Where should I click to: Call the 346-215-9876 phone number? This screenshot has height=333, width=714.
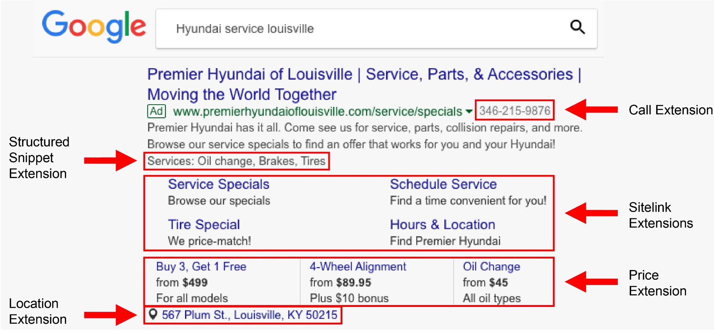(515, 111)
